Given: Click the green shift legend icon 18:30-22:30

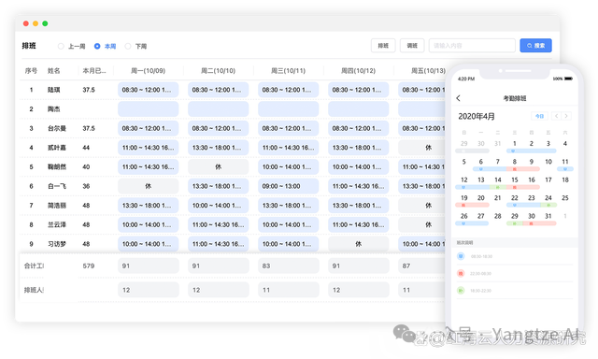Looking at the screenshot, I should tap(461, 291).
